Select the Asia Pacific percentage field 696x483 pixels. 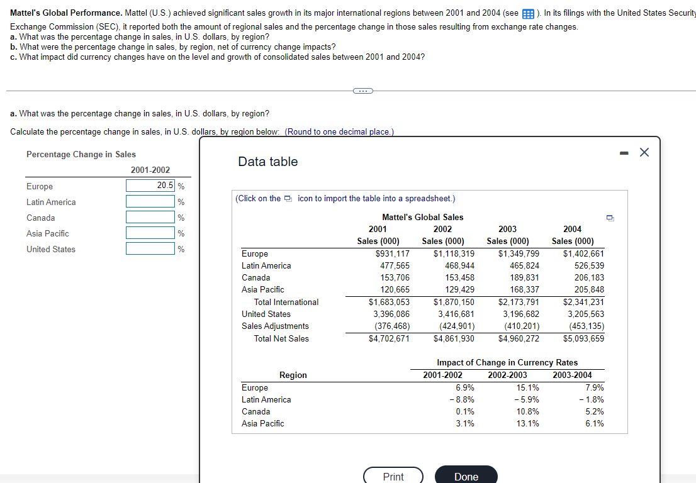(150, 233)
